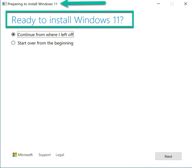Open the Legal link
The height and width of the screenshot is (168, 192).
tap(60, 155)
